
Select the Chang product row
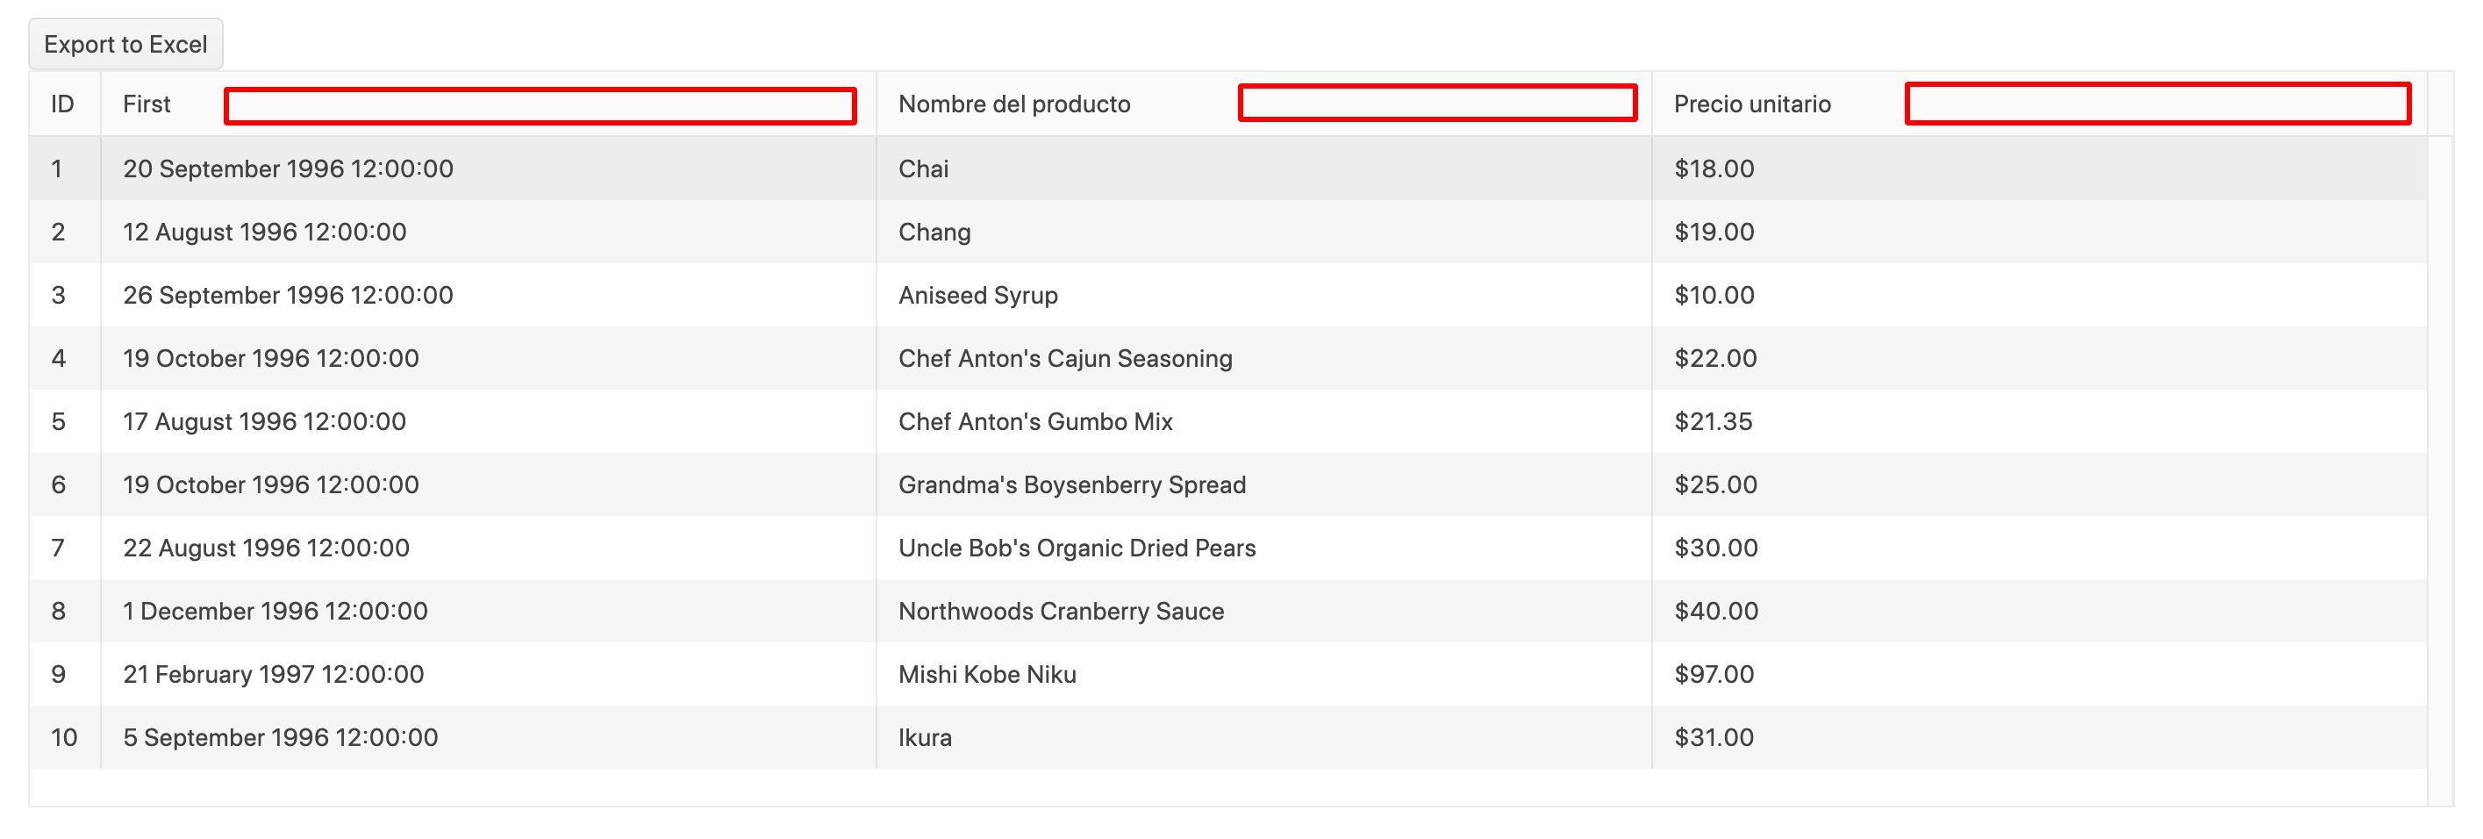(934, 233)
